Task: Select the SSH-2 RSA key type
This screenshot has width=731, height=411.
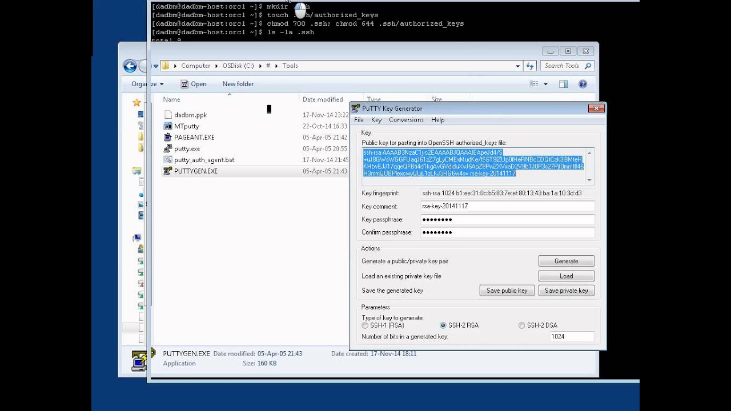Action: click(x=443, y=325)
